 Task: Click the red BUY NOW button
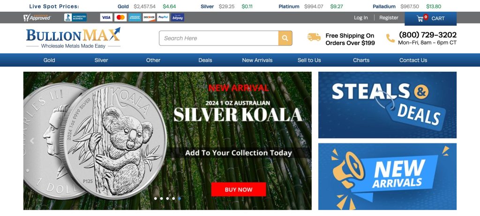239,189
